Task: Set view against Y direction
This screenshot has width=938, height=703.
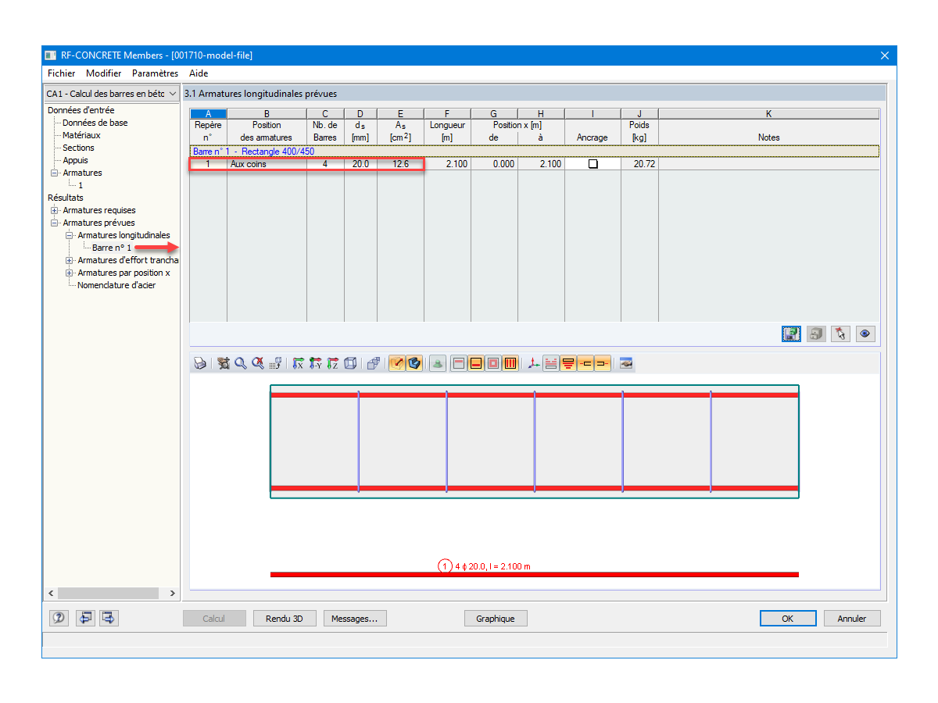Action: [x=315, y=363]
